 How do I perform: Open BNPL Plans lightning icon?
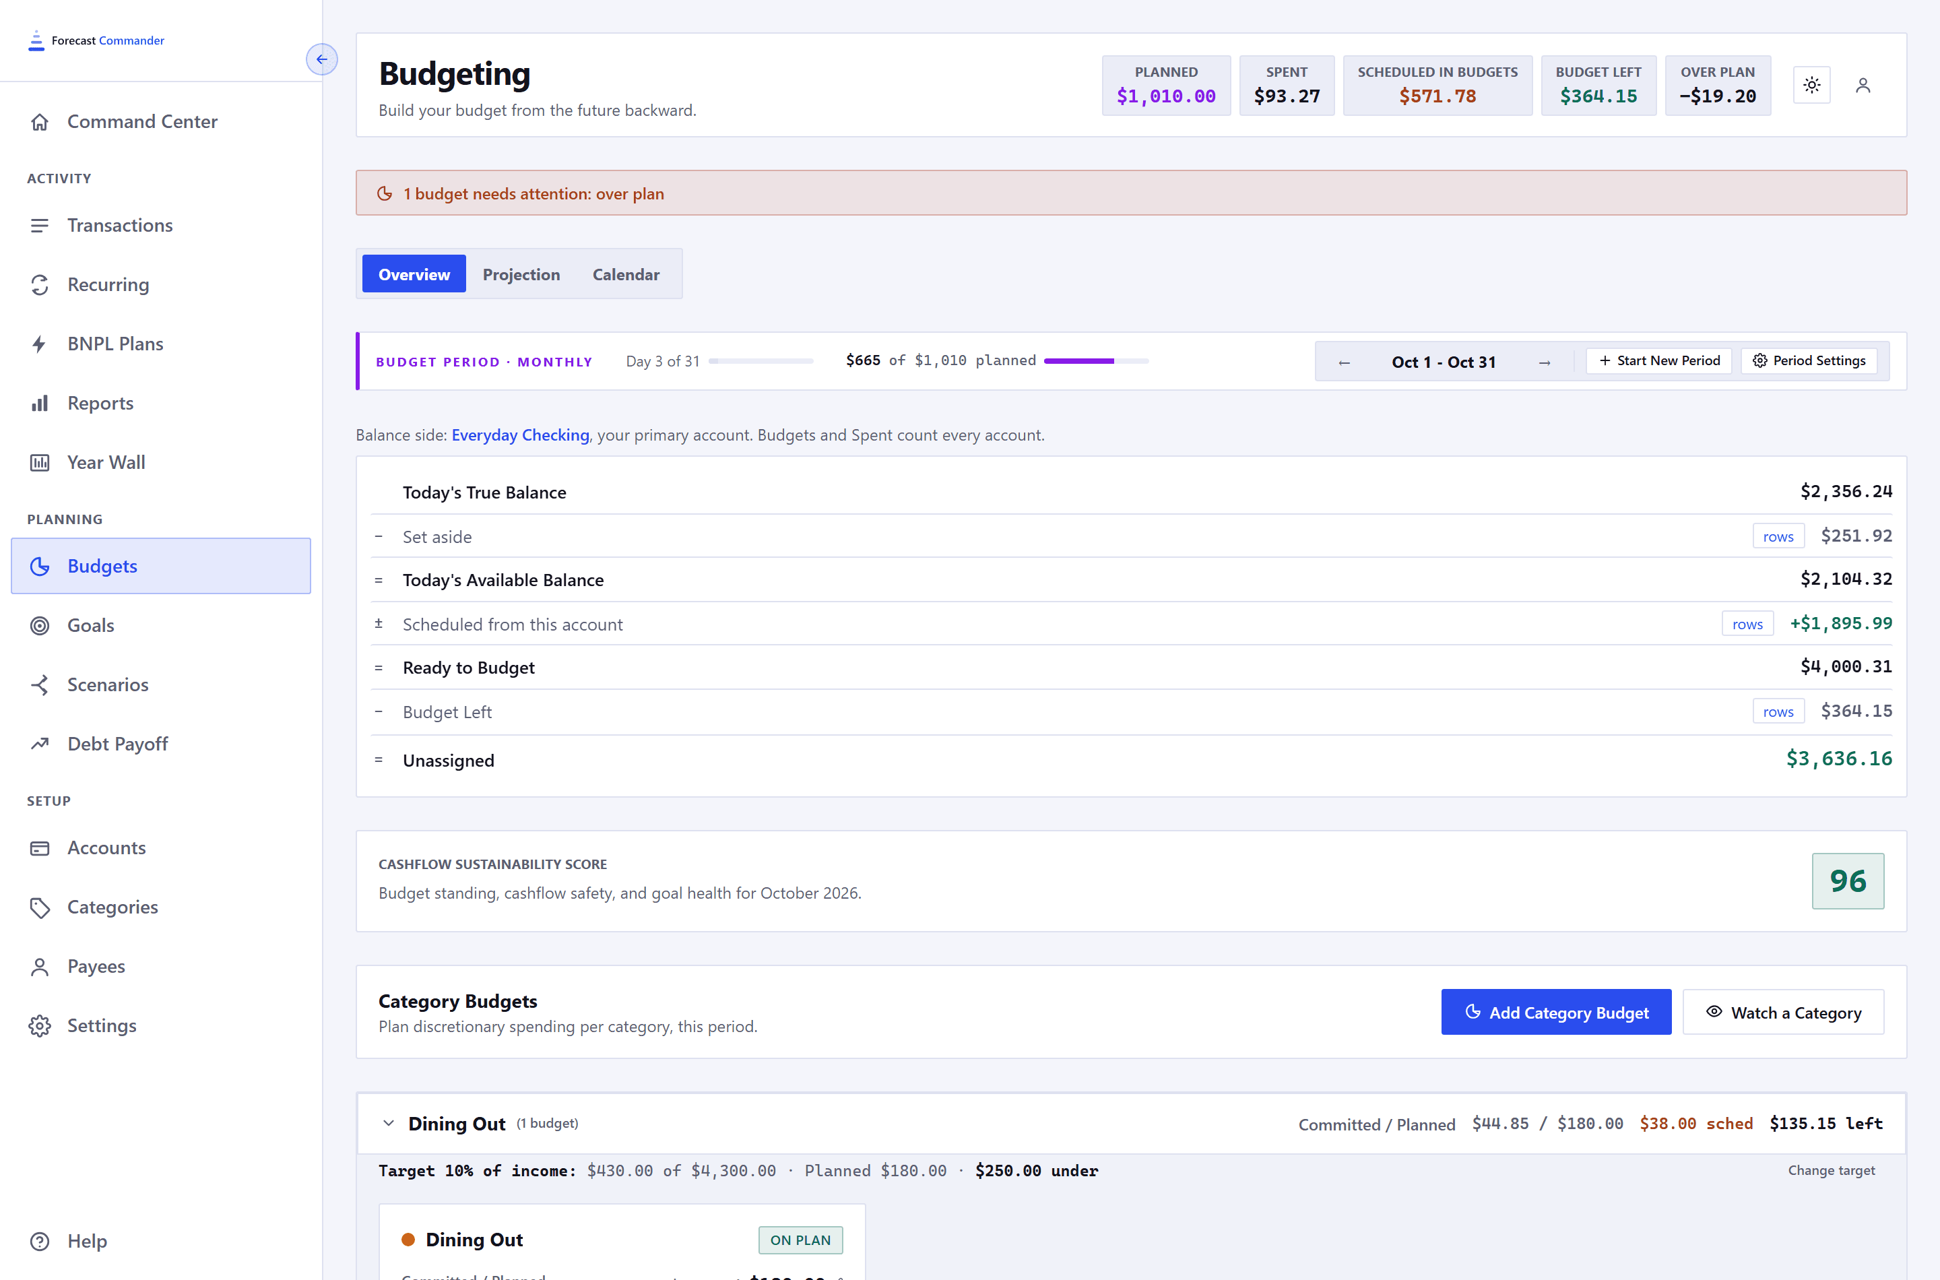point(39,344)
